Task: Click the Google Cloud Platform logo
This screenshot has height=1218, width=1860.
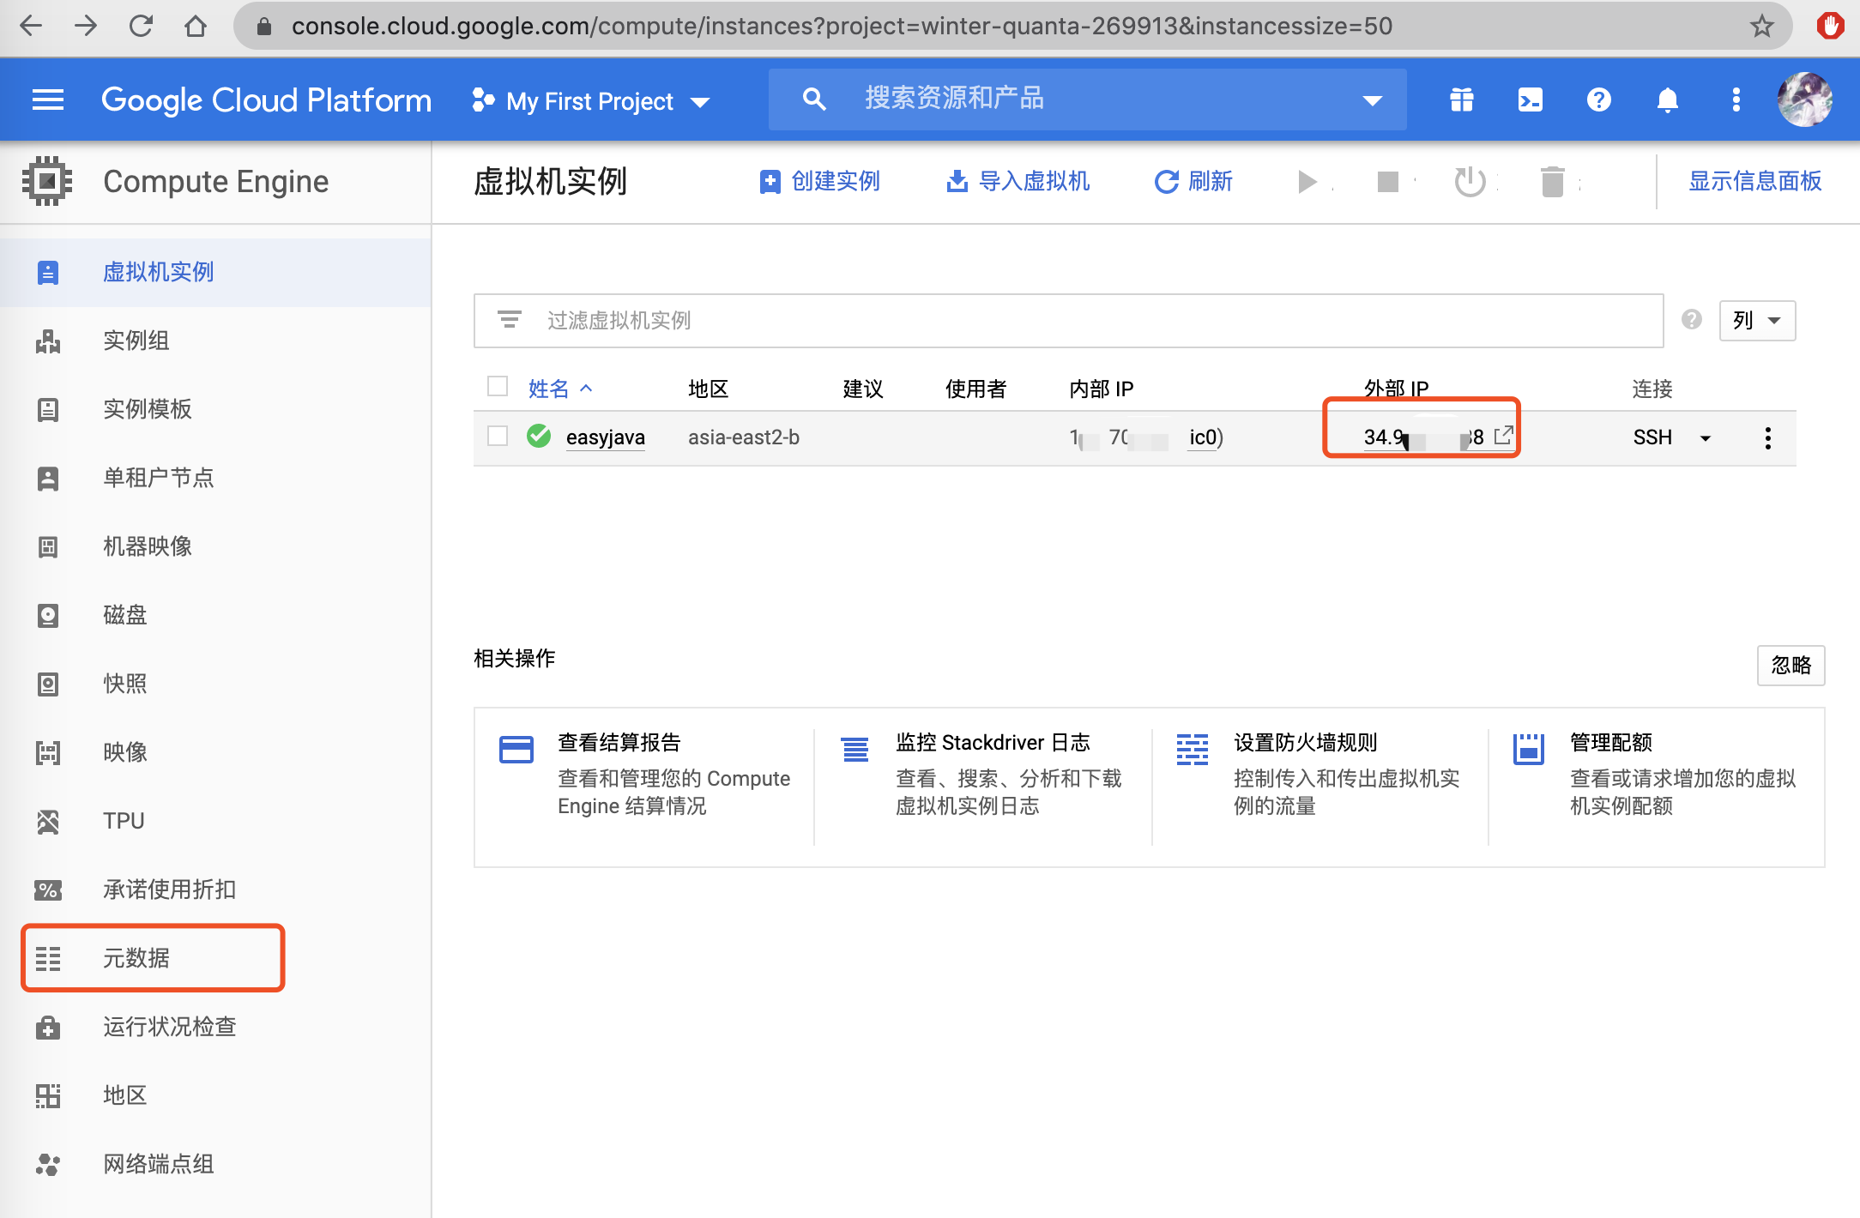Action: [x=266, y=100]
